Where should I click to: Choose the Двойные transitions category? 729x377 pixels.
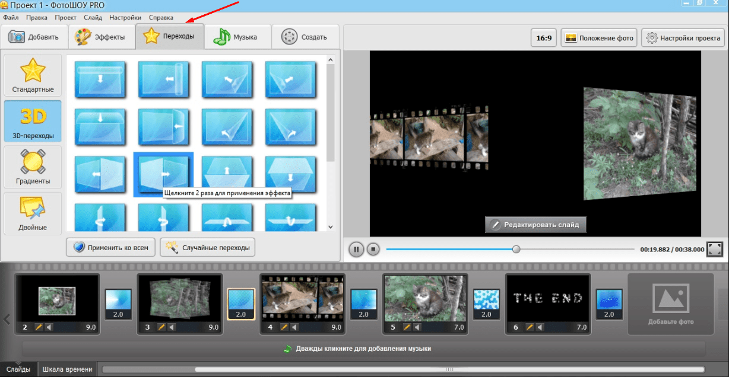tap(33, 213)
